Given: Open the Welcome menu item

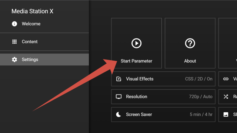Looking at the screenshot, I should click(x=44, y=24).
